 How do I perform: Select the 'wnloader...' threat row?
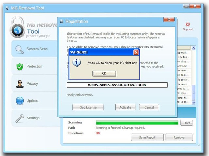click(x=184, y=66)
